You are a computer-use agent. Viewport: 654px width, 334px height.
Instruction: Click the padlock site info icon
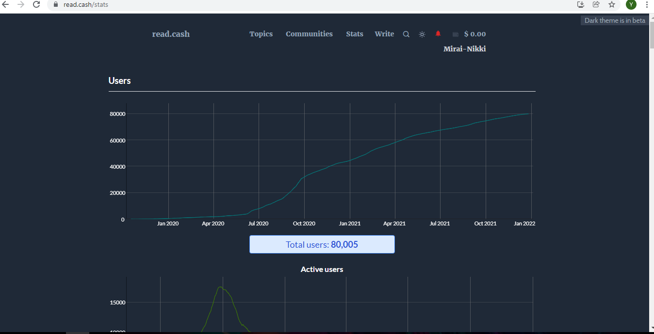point(55,4)
